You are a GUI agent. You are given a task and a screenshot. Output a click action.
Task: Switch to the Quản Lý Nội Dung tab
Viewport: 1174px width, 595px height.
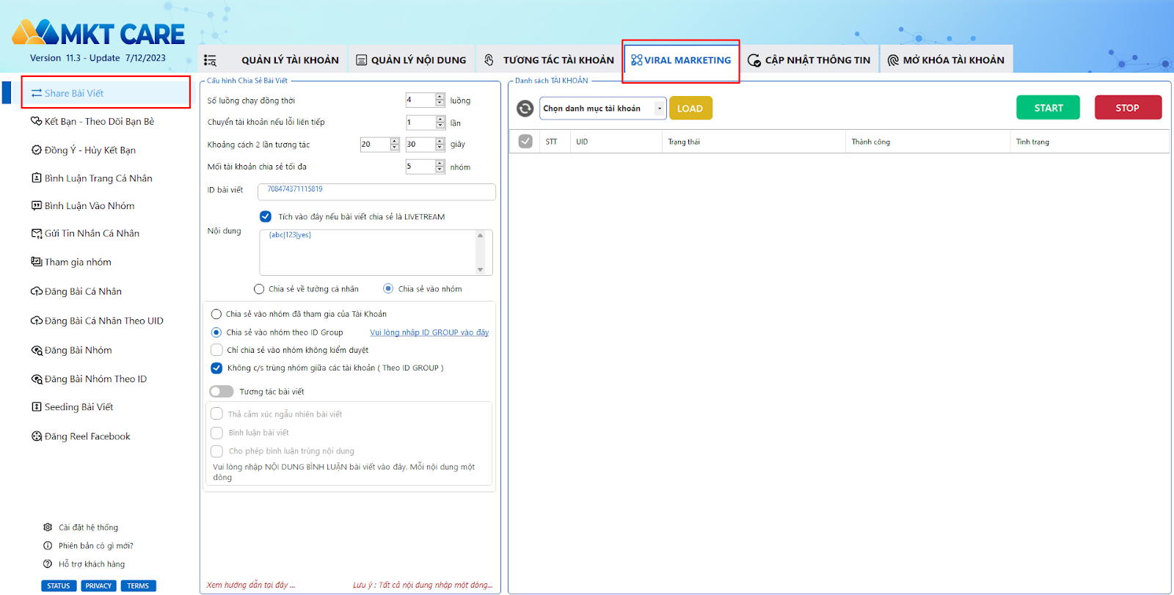click(411, 60)
